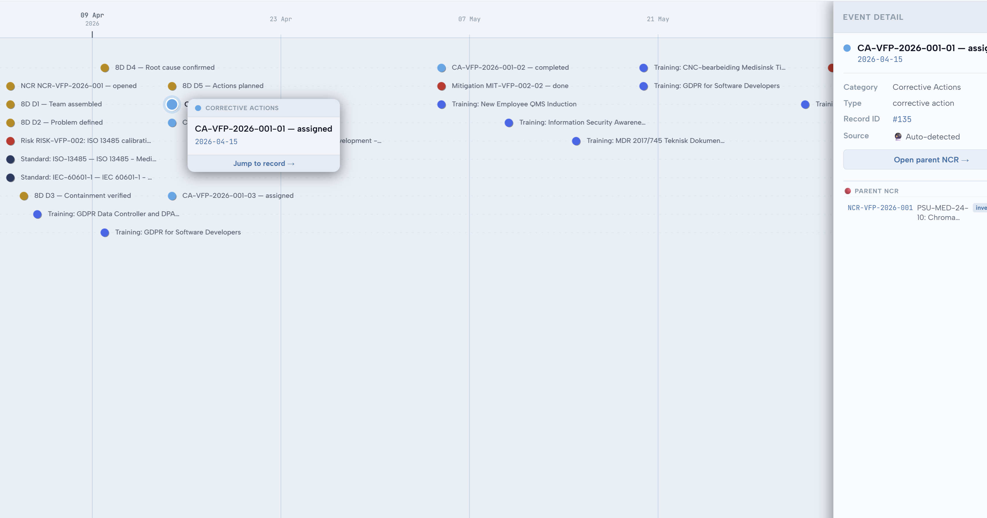Select Training MDR 2017/745 Teknisk Dokumen marker
The image size is (987, 518).
[576, 141]
